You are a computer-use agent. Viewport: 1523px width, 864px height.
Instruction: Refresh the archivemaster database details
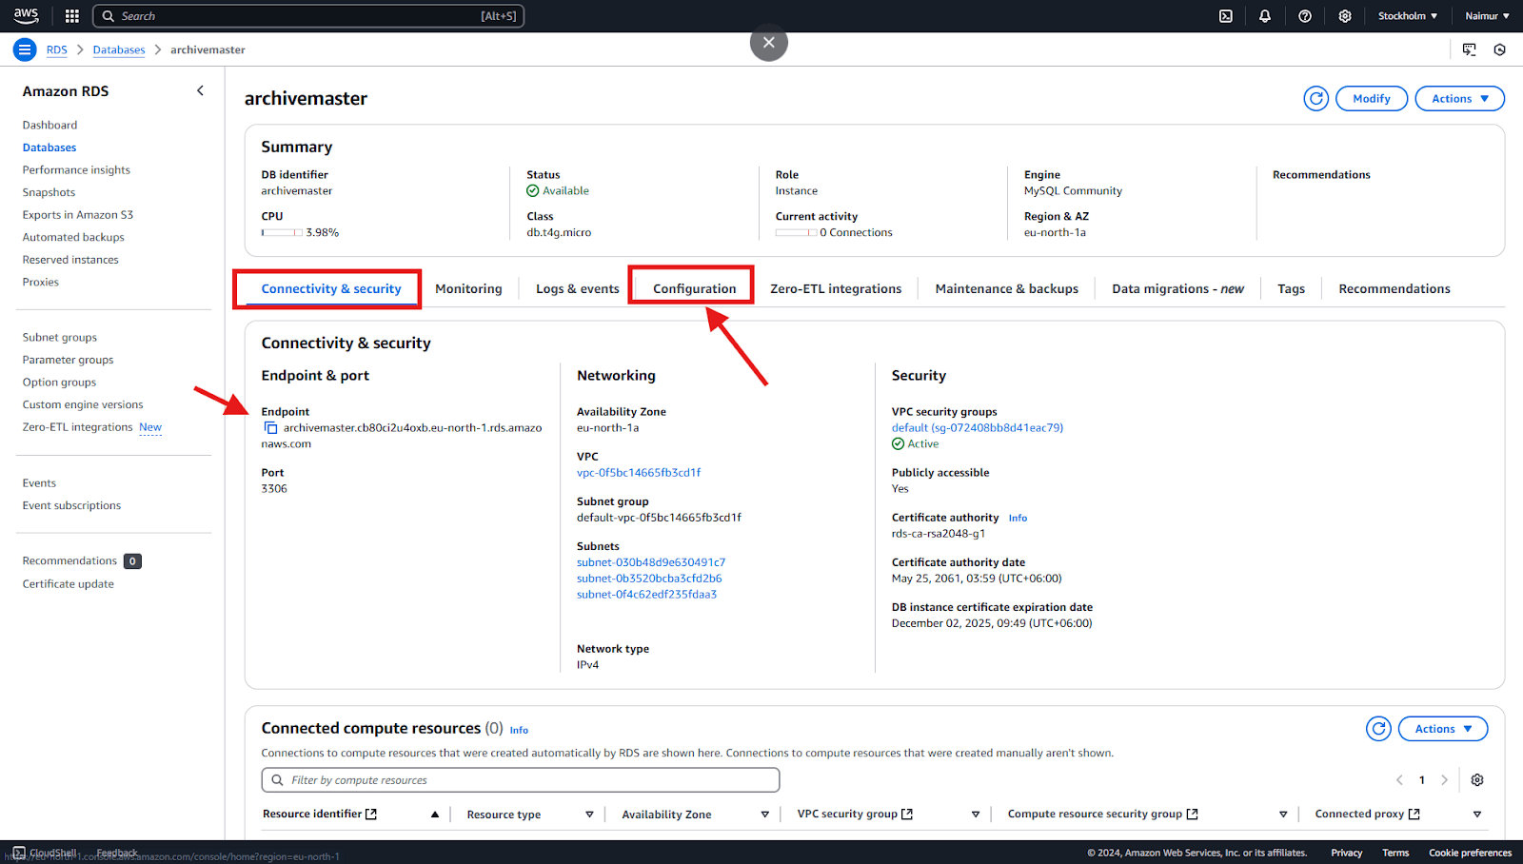1316,98
